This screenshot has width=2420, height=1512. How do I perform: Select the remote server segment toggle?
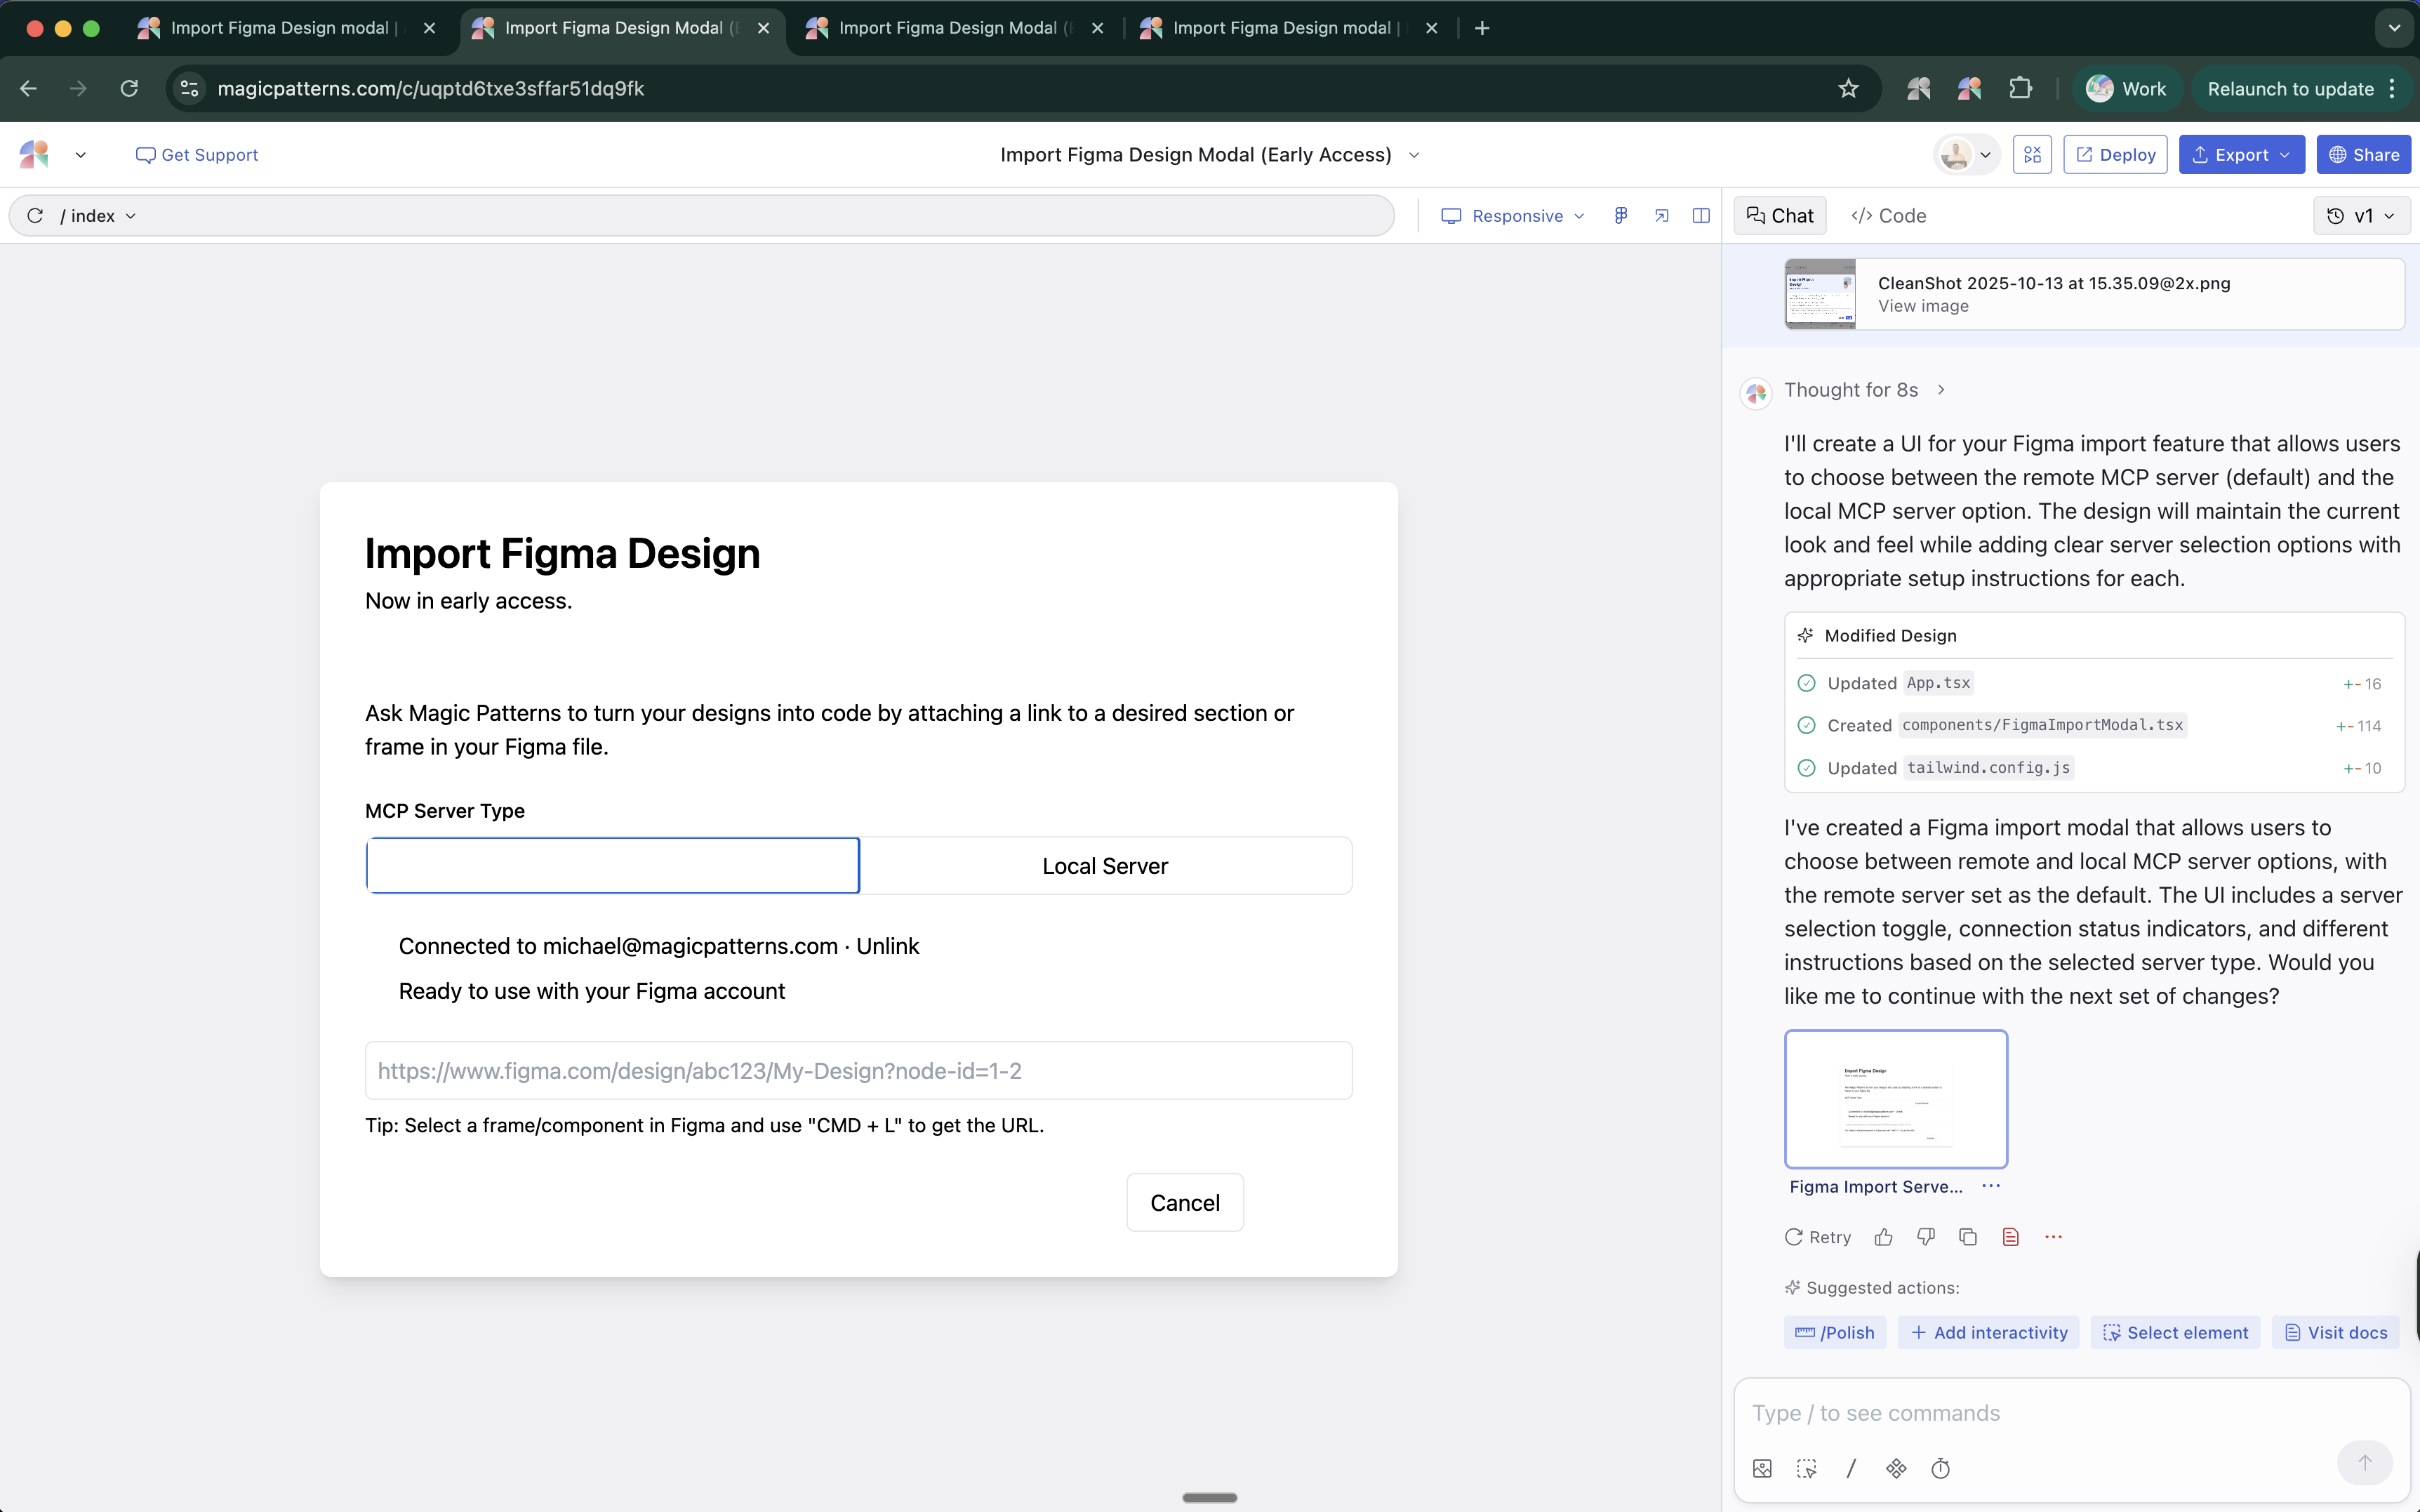pyautogui.click(x=613, y=866)
